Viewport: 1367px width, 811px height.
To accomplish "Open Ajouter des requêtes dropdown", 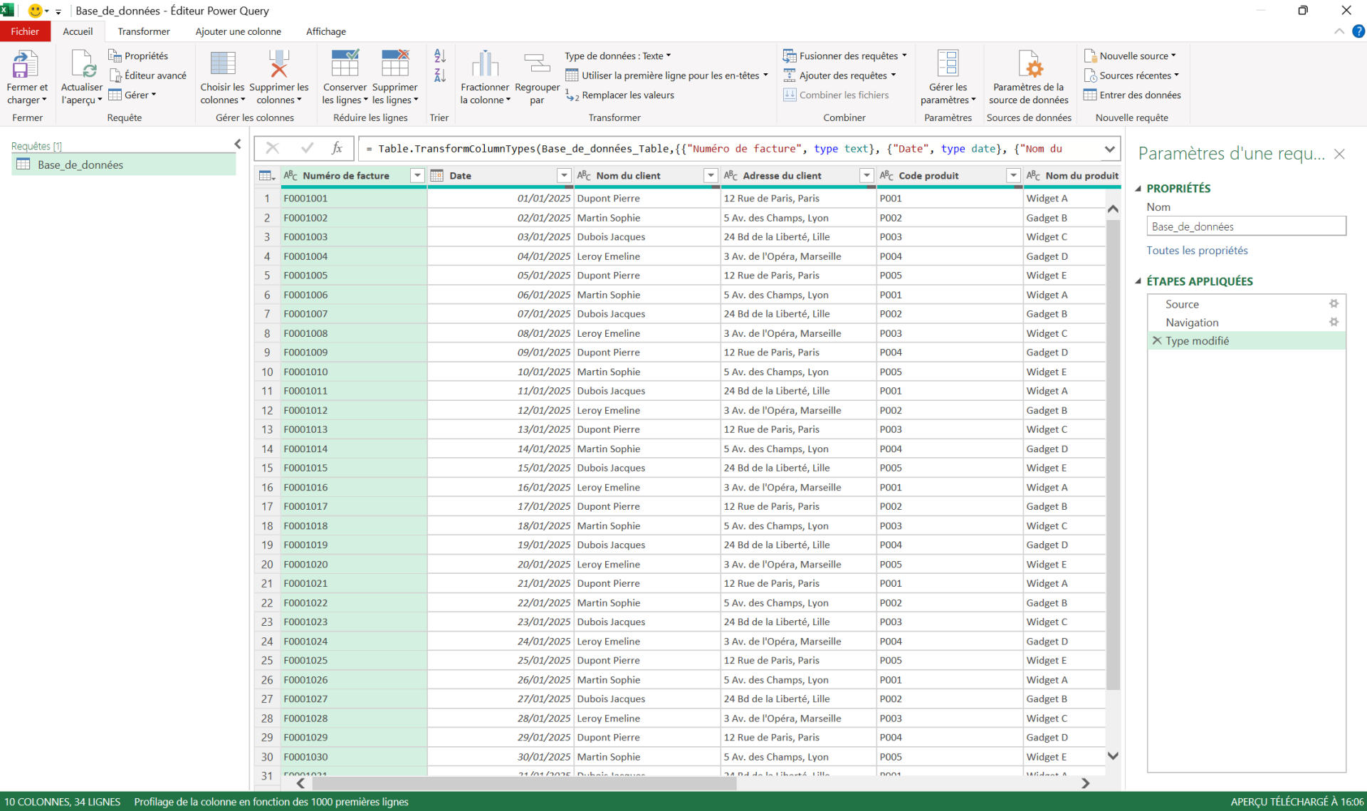I will [839, 75].
